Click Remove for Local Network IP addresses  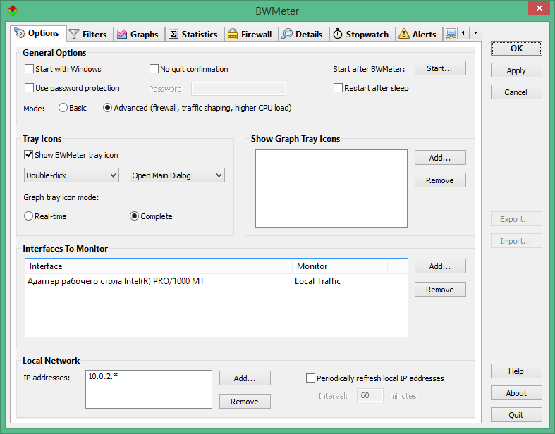click(245, 402)
